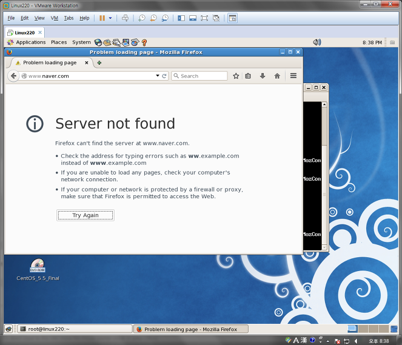This screenshot has width=402, height=345.
Task: Revert VM to previous snapshot
Action: point(153,18)
